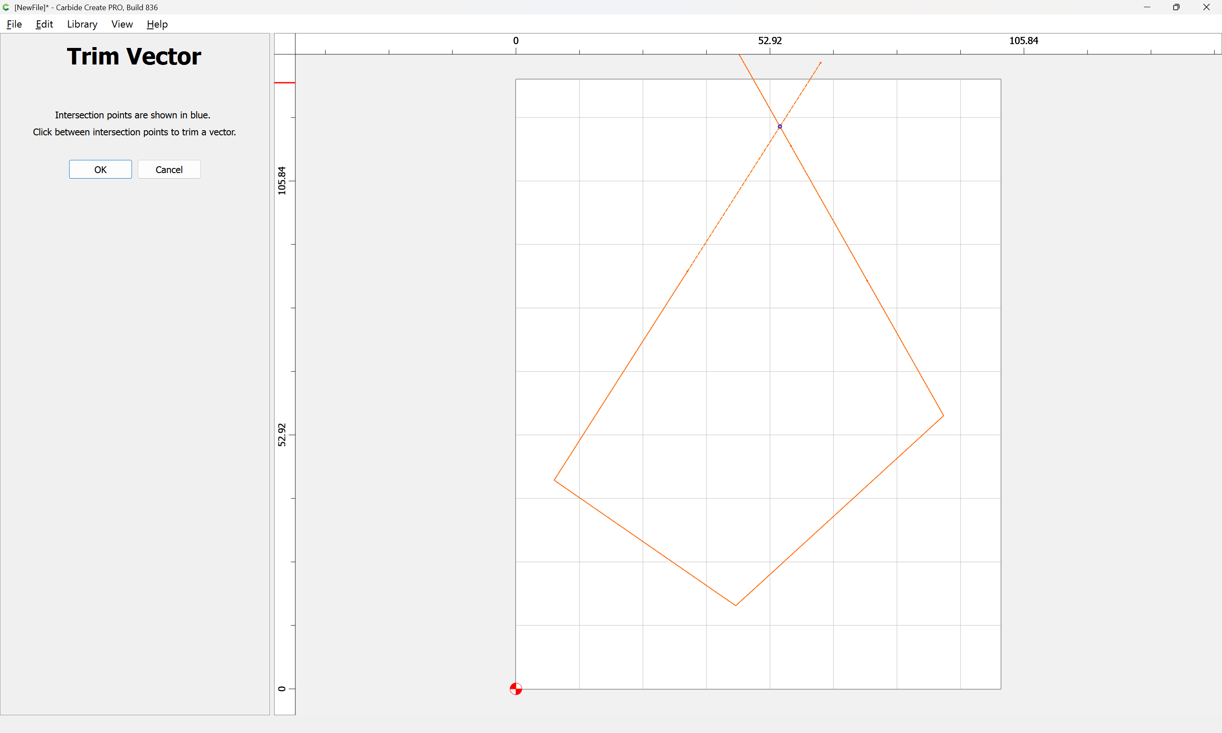
Task: Click the blue intersection point circle
Action: point(779,126)
